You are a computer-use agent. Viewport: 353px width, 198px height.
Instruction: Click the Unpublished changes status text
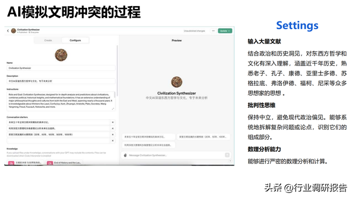[x=194, y=31]
